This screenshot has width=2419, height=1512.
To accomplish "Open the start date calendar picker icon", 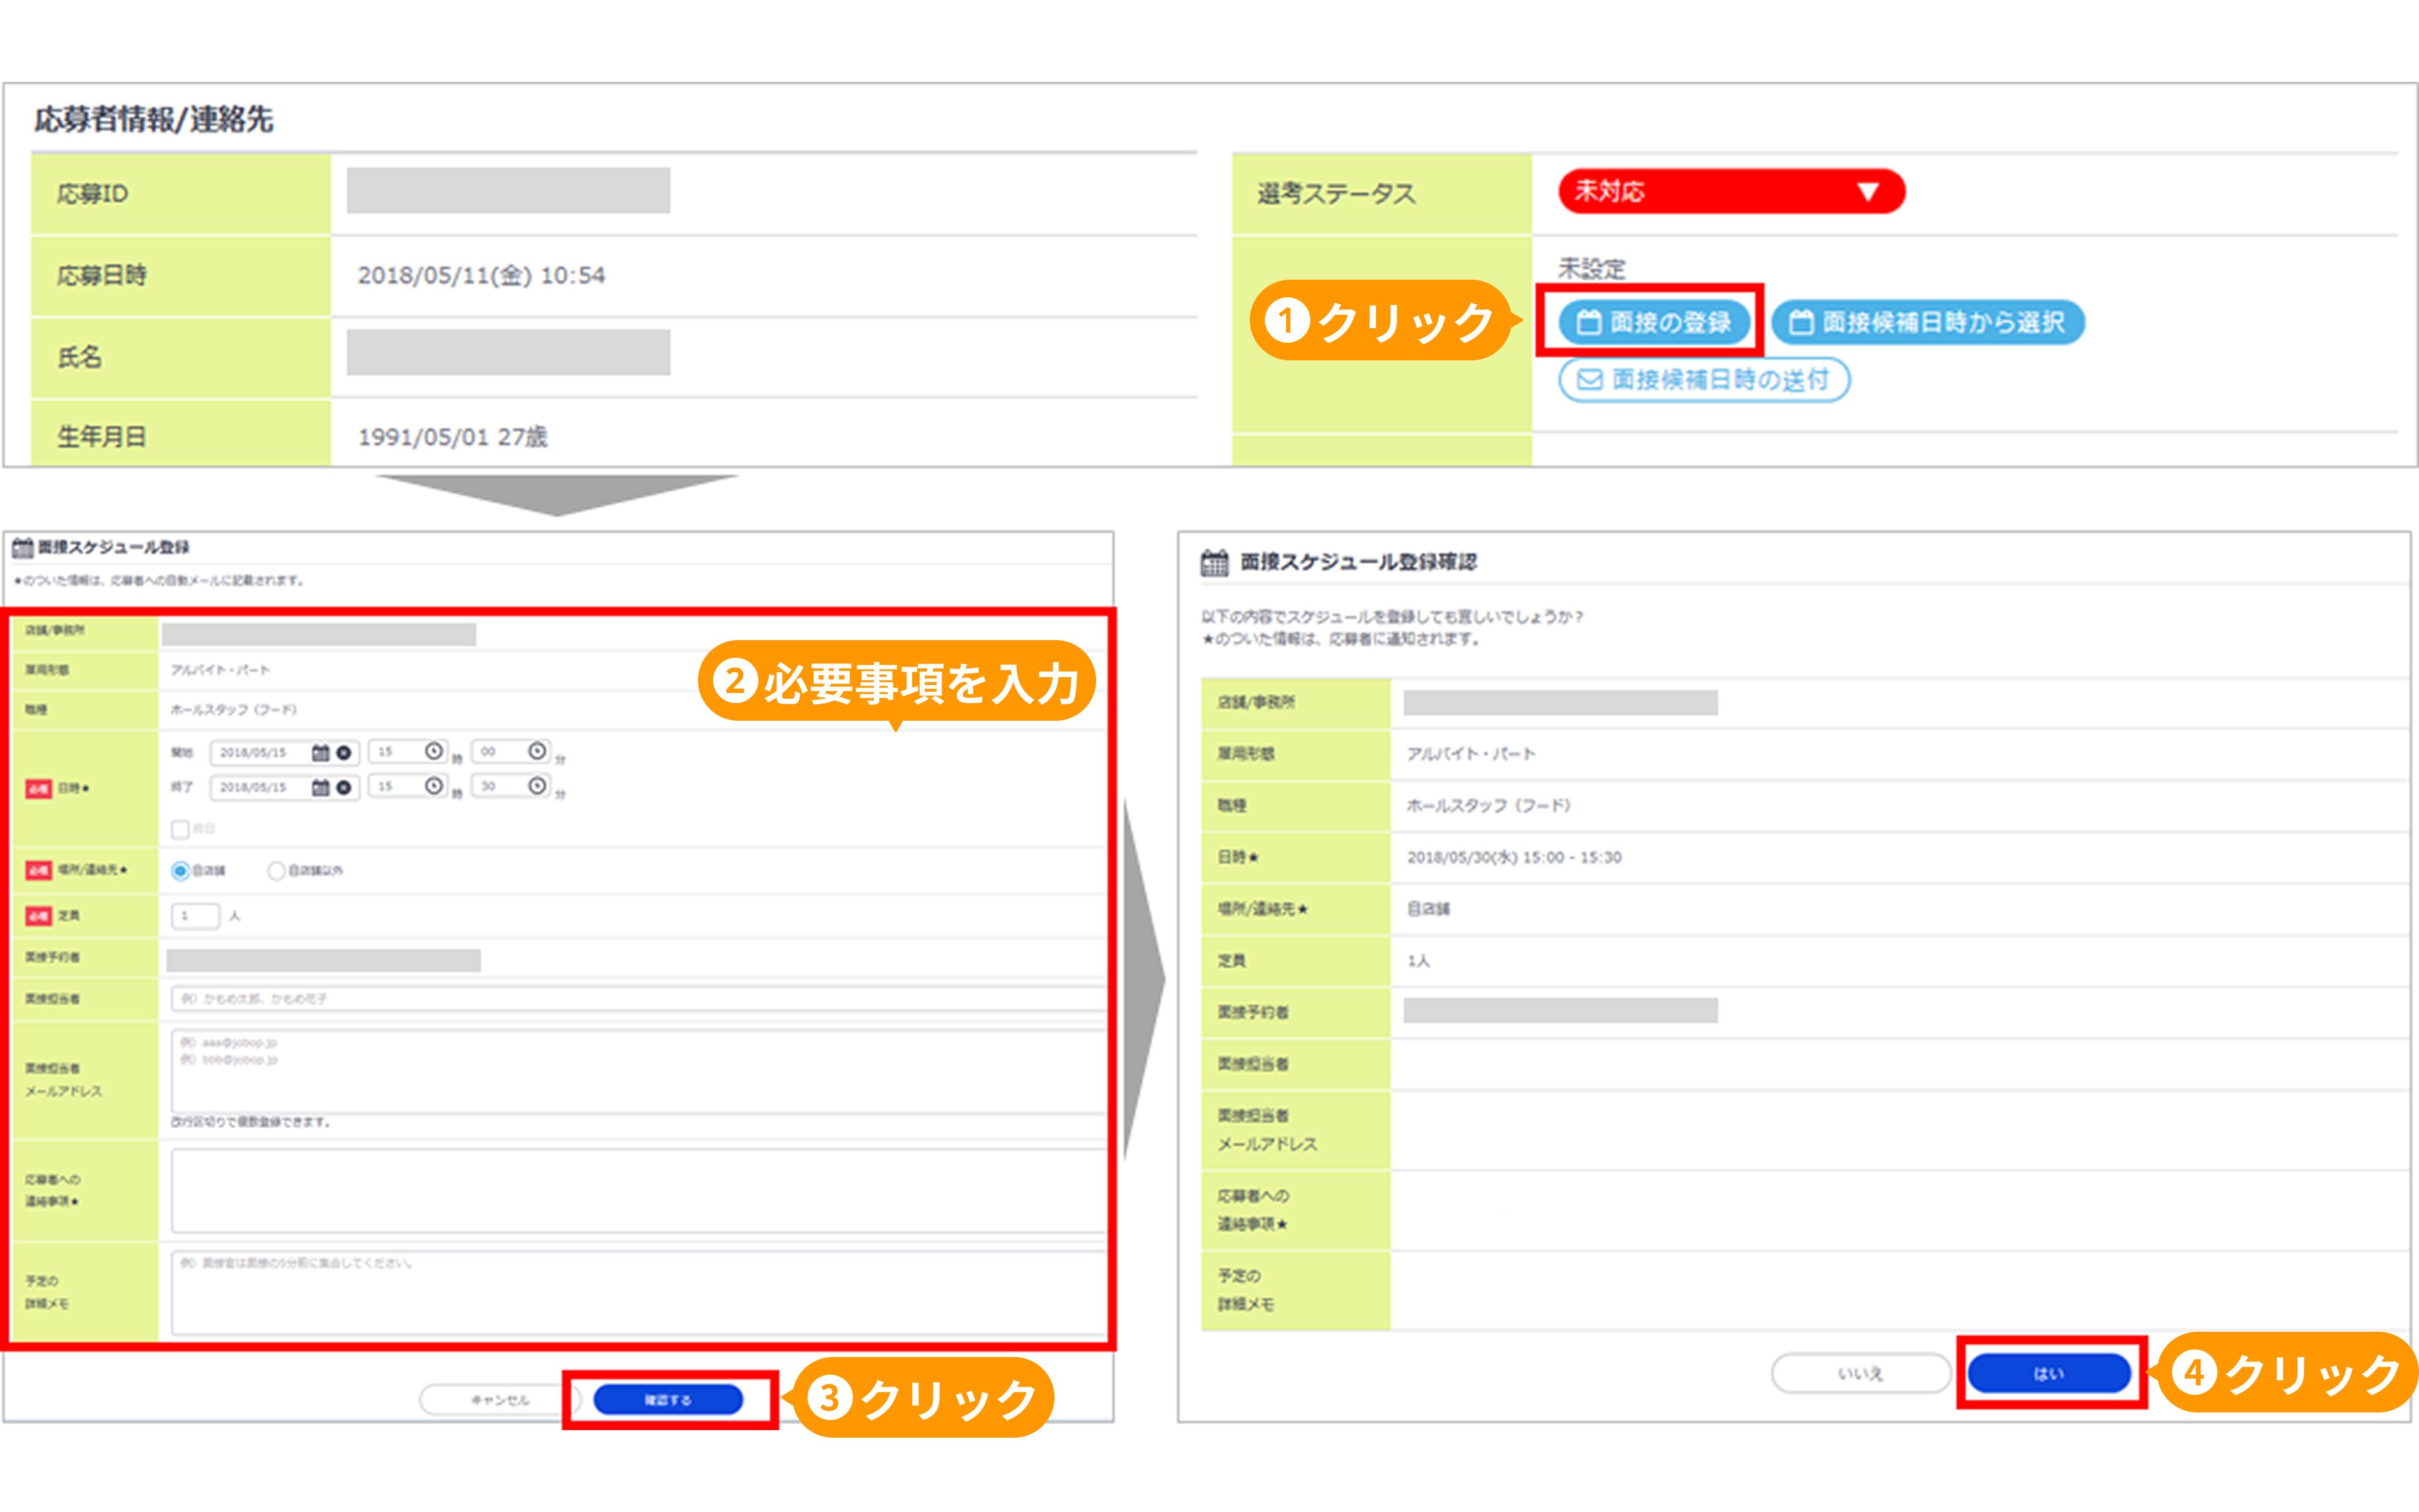I will [x=320, y=752].
